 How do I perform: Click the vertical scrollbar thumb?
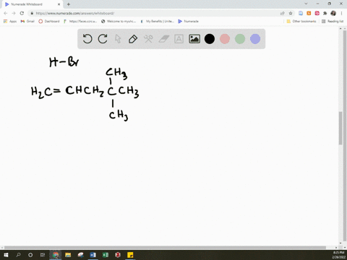coord(340,128)
